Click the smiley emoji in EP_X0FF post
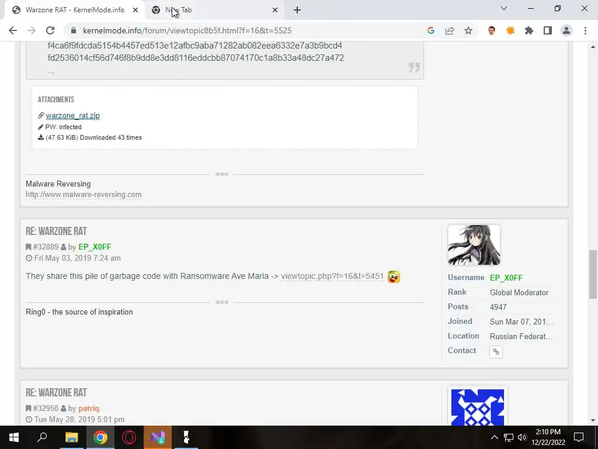This screenshot has height=449, width=598. point(394,277)
